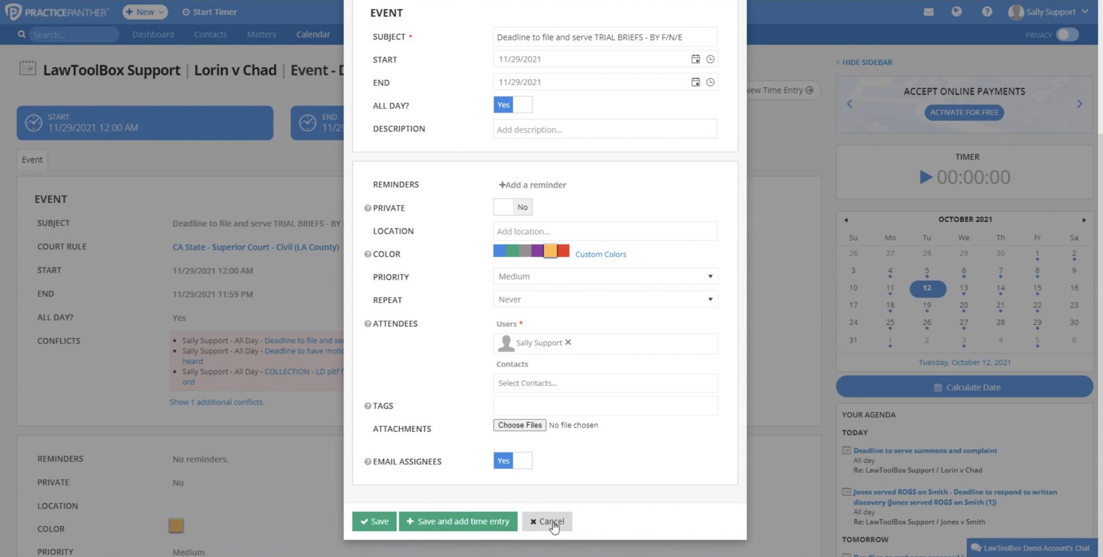Open the New dropdown button
Viewport: 1103px width, 557px height.
pos(145,12)
